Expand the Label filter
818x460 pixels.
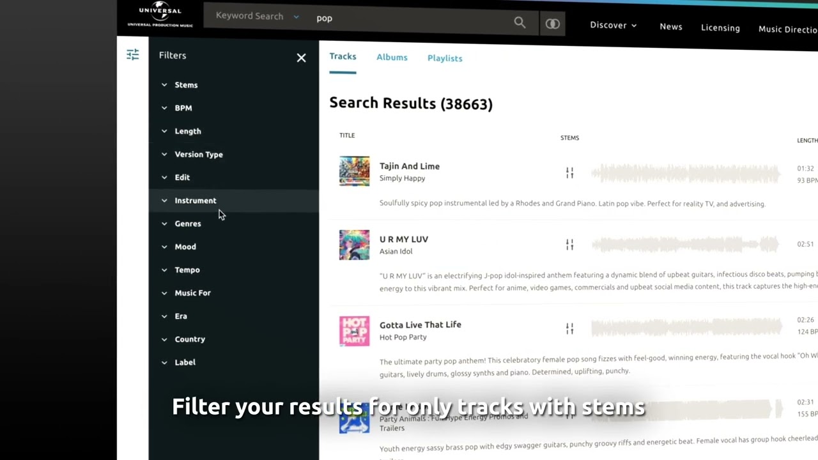tap(234, 362)
